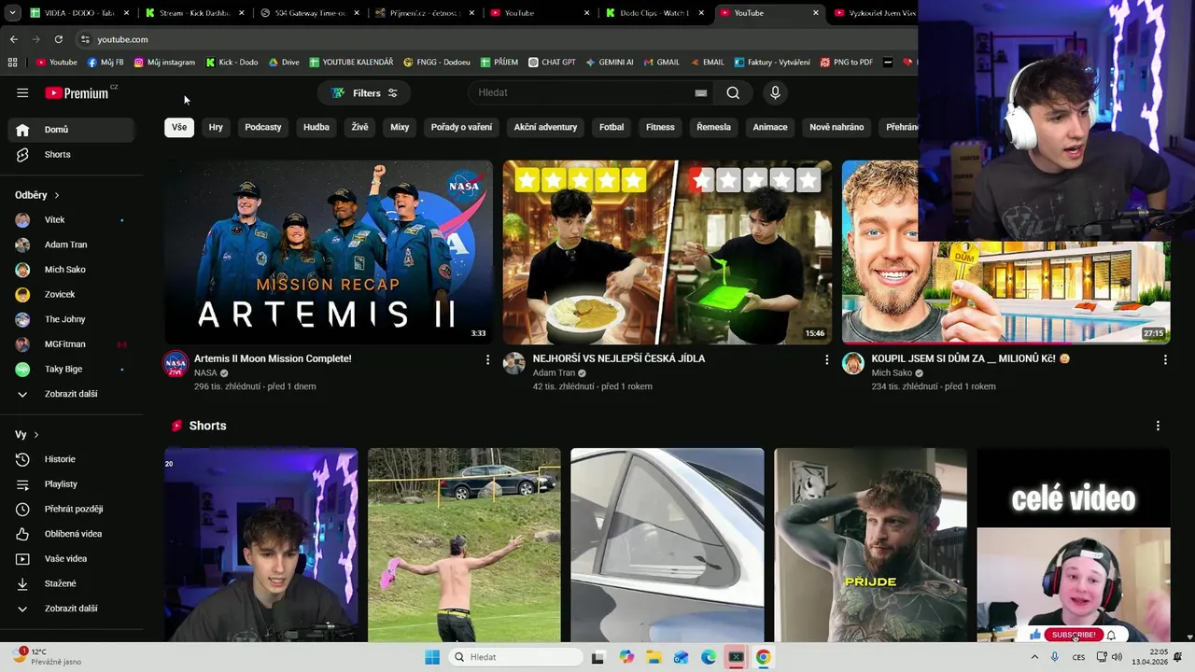
Task: Open the Vitek subscription channel
Action: click(x=71, y=220)
